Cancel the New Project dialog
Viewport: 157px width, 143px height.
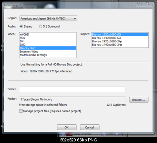90,127
